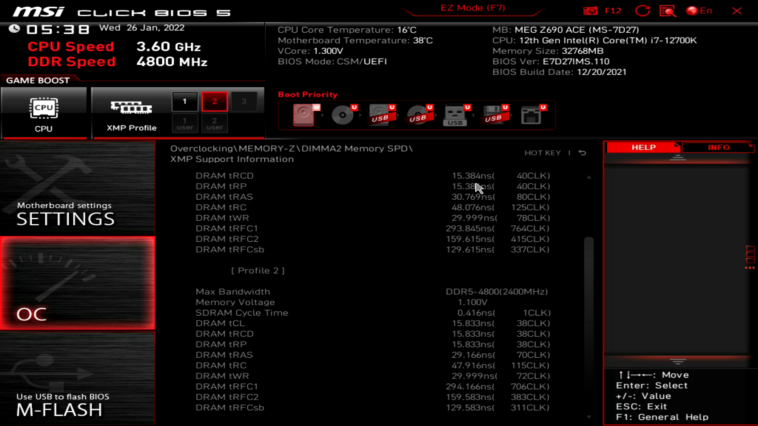
Task: Select the USB hard disk boot icon
Action: [380, 114]
